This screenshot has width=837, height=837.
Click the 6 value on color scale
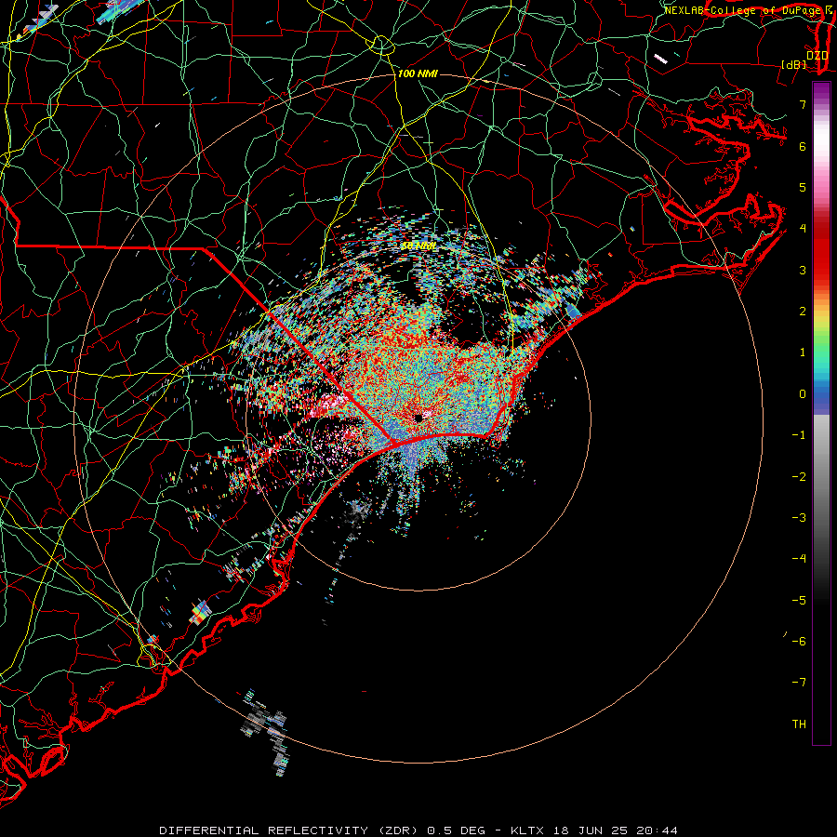(803, 146)
